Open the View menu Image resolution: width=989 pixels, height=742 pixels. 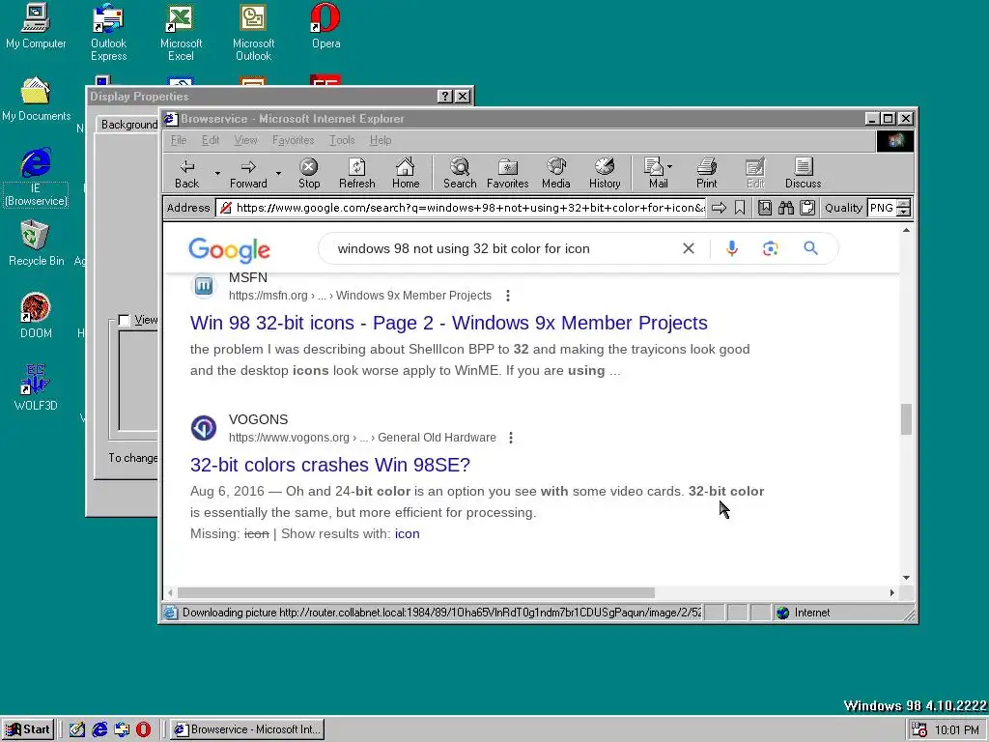(245, 140)
